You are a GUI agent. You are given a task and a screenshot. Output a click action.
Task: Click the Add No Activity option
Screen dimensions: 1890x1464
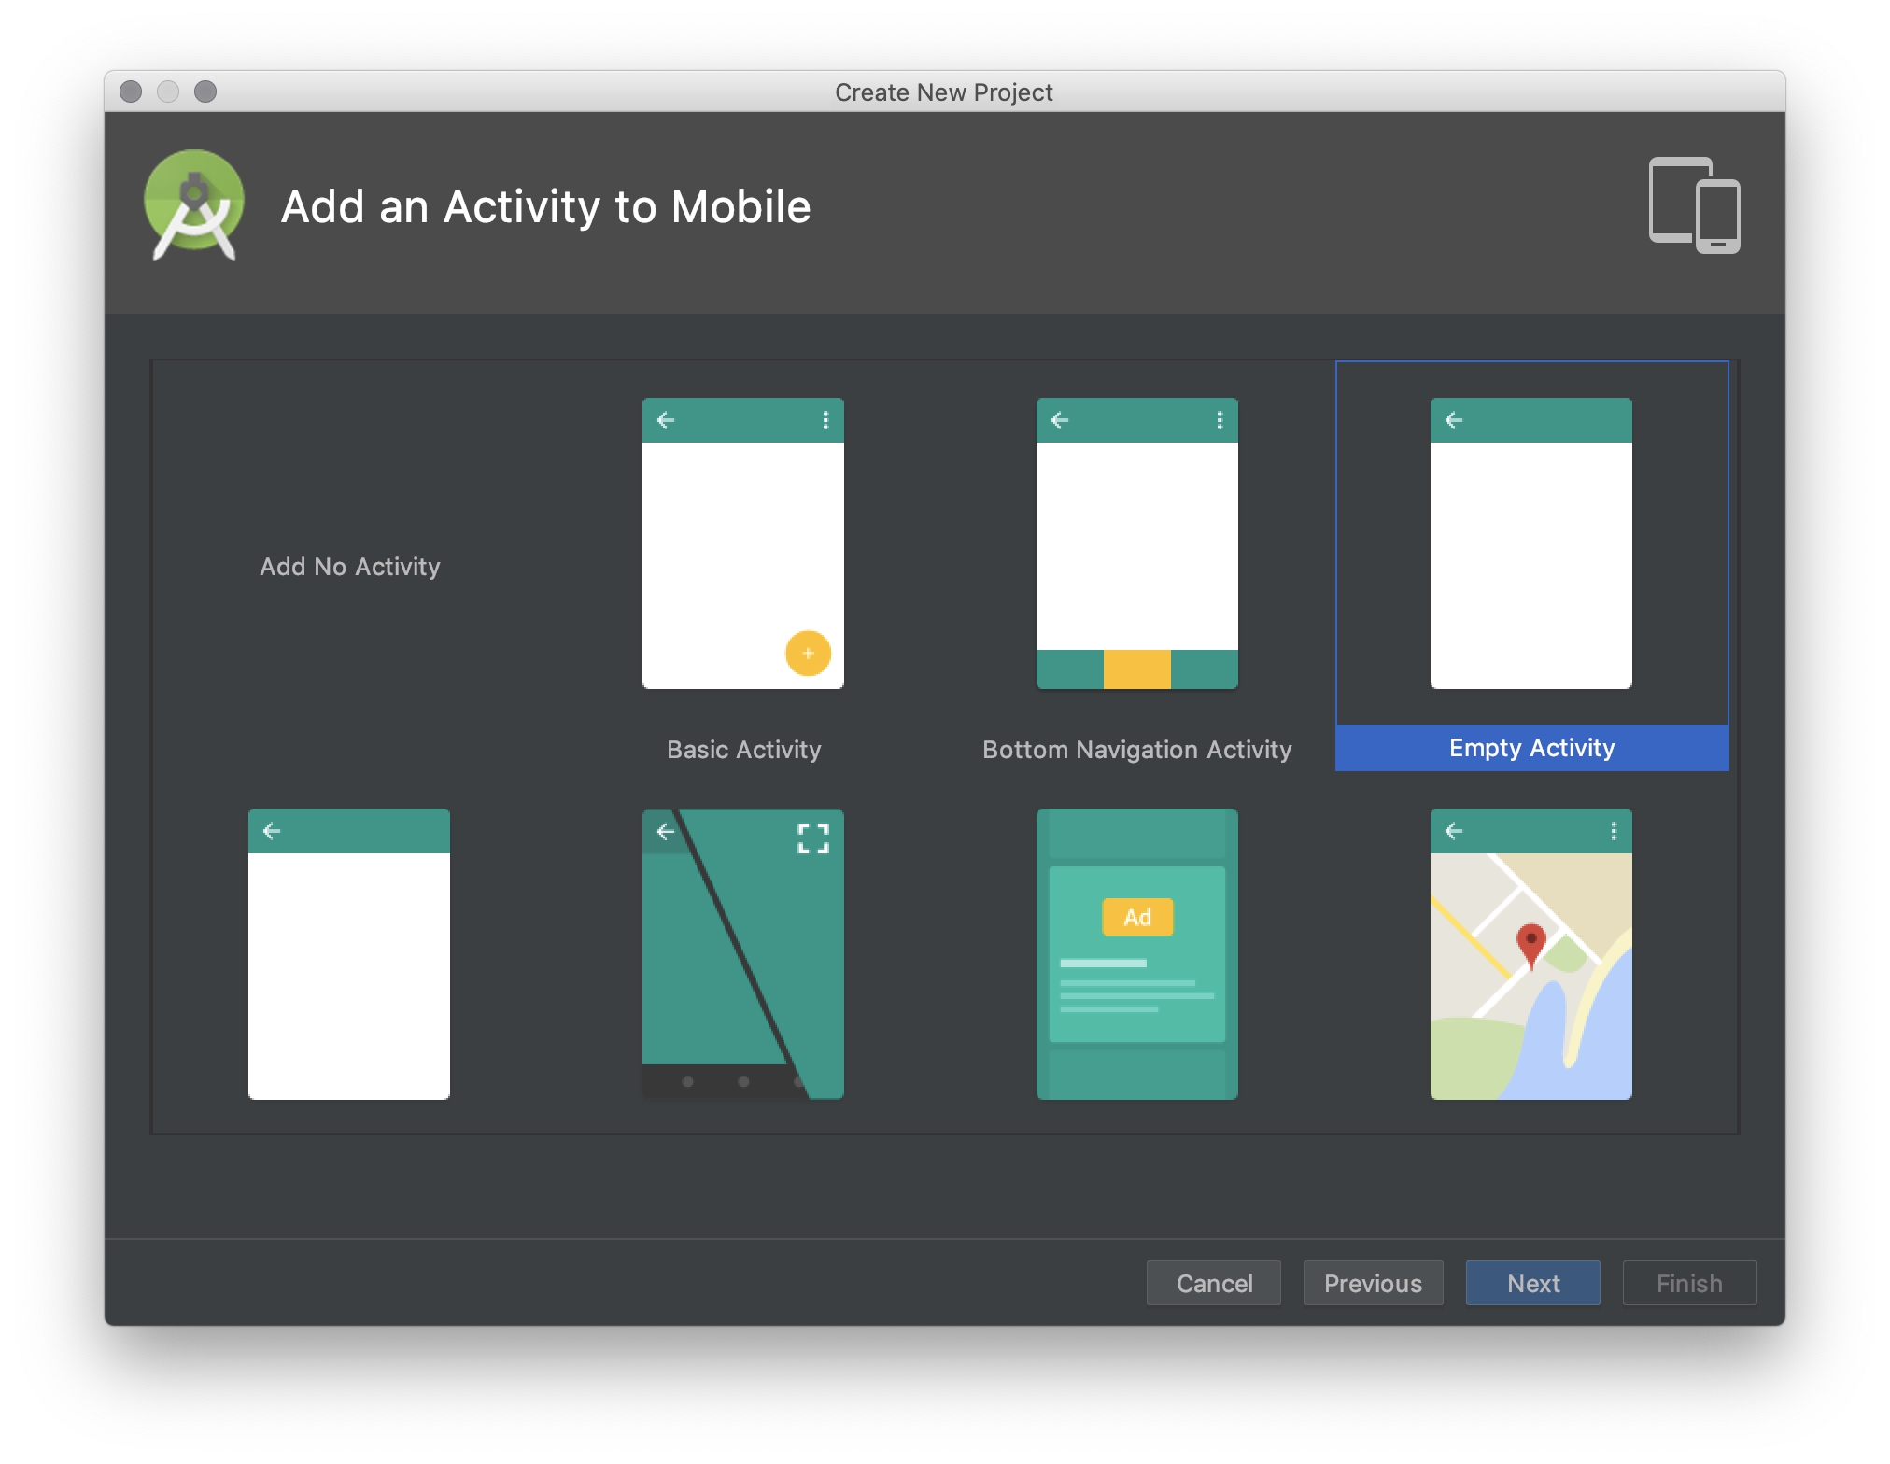pos(349,567)
